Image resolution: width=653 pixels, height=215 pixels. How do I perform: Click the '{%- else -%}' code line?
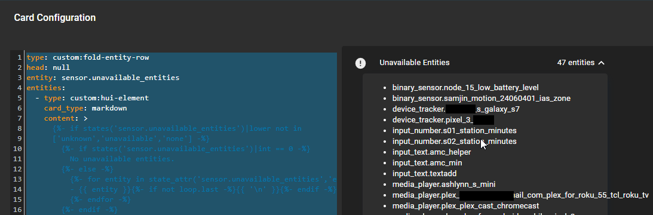(x=87, y=169)
